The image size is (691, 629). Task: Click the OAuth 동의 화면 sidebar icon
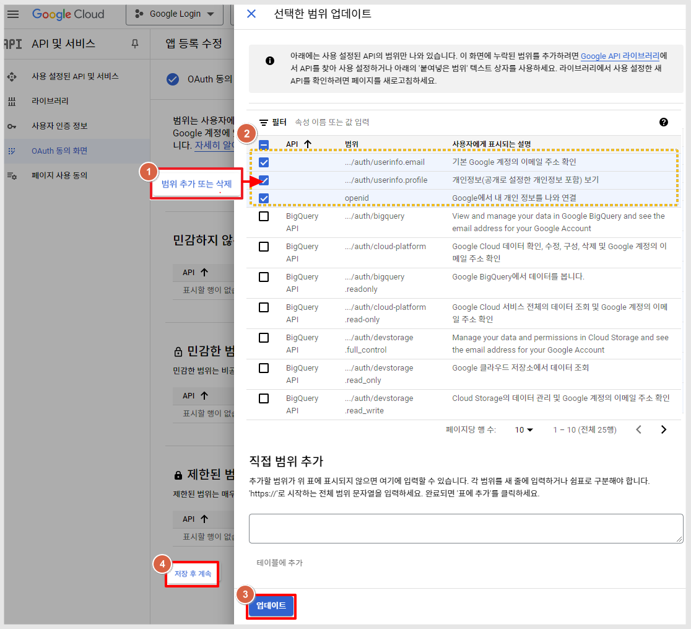point(12,151)
